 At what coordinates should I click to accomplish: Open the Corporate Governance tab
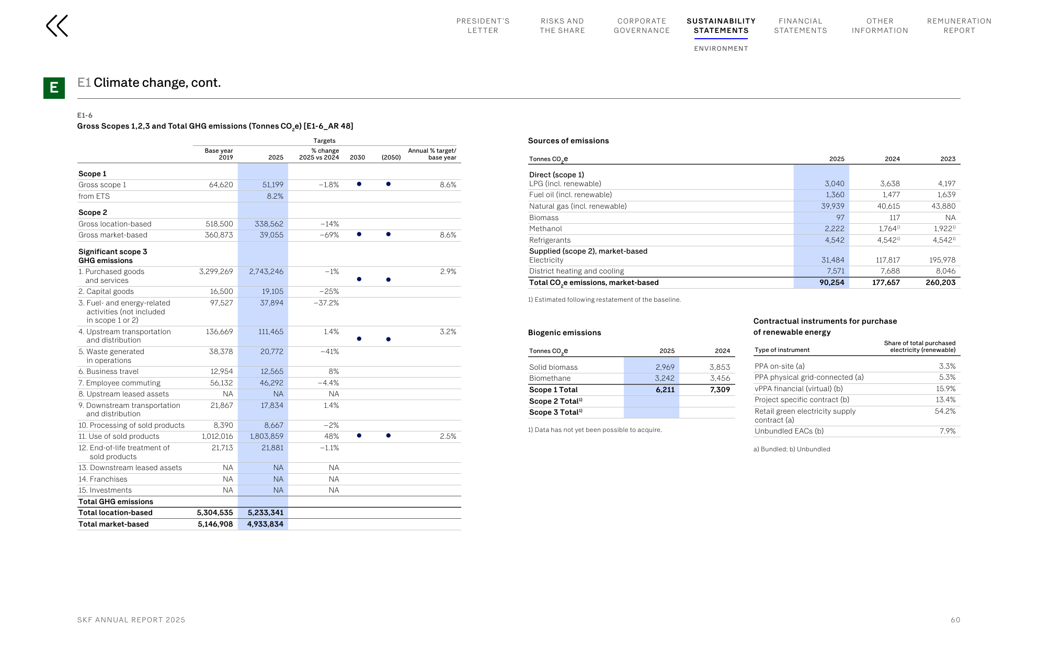coord(642,26)
